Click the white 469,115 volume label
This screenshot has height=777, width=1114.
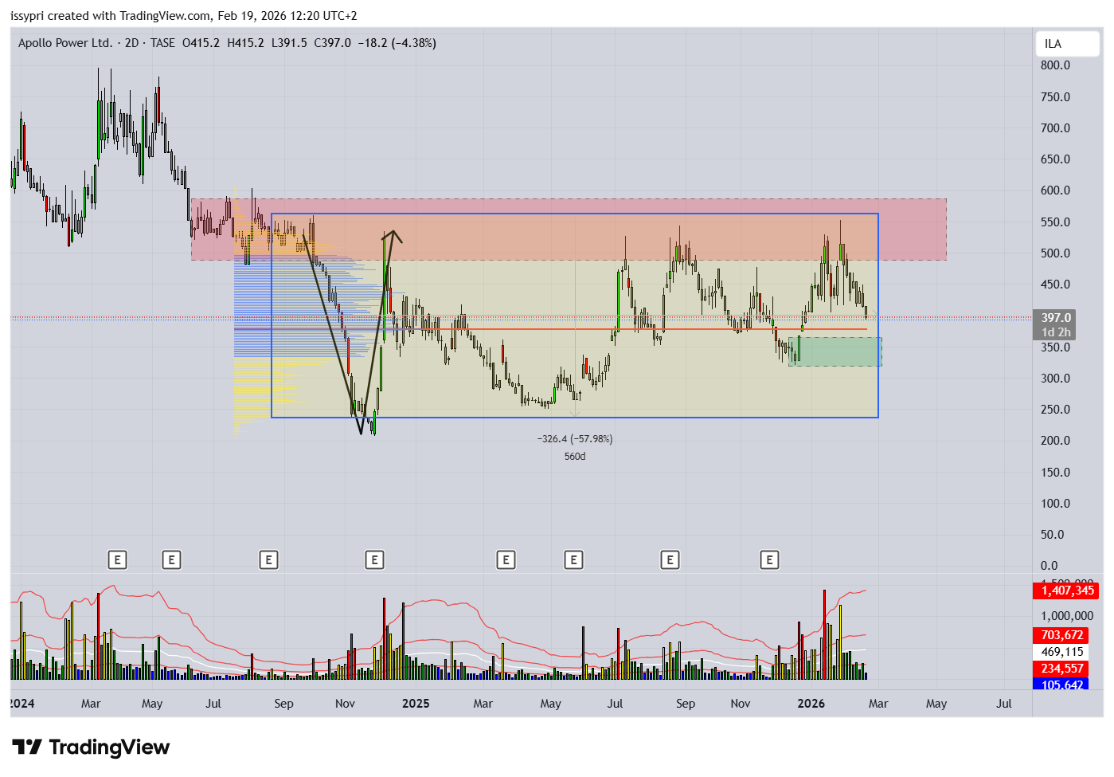pyautogui.click(x=1061, y=652)
